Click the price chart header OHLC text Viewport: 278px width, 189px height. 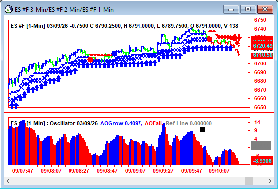point(125,26)
